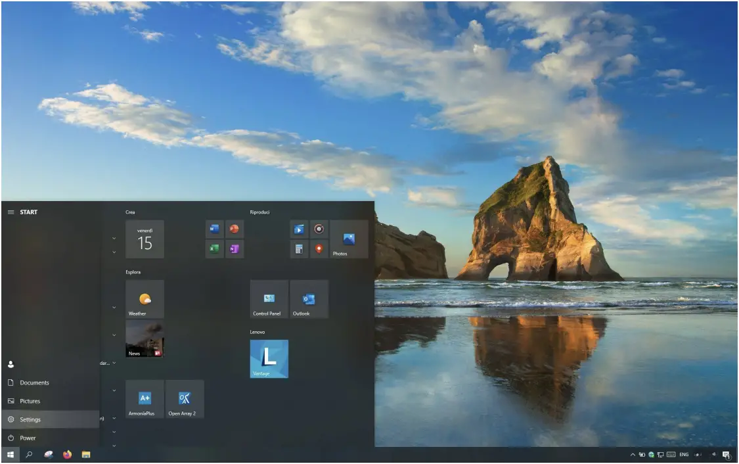Open Settings from the Start sidebar
This screenshot has height=464, width=739.
[51, 420]
